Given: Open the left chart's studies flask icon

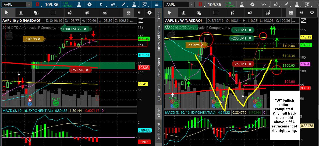Looking at the screenshot, I should point(78,4).
